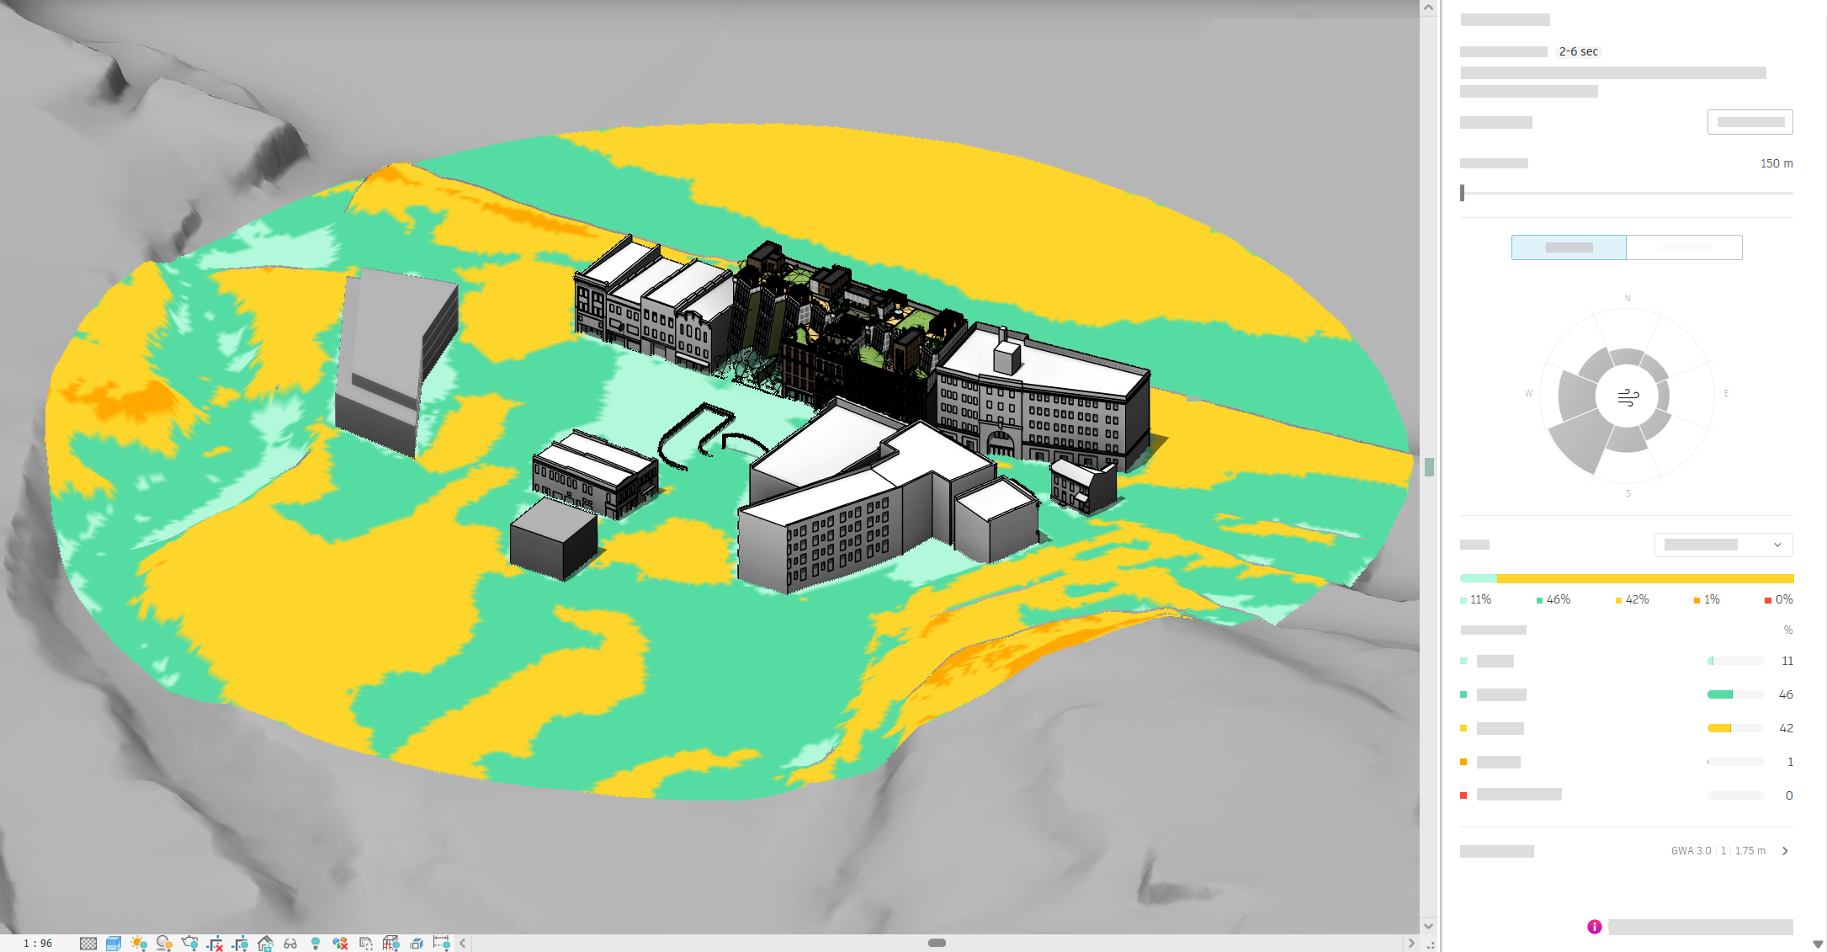Click the 150 m radius slider handle
This screenshot has width=1827, height=952.
[1463, 193]
